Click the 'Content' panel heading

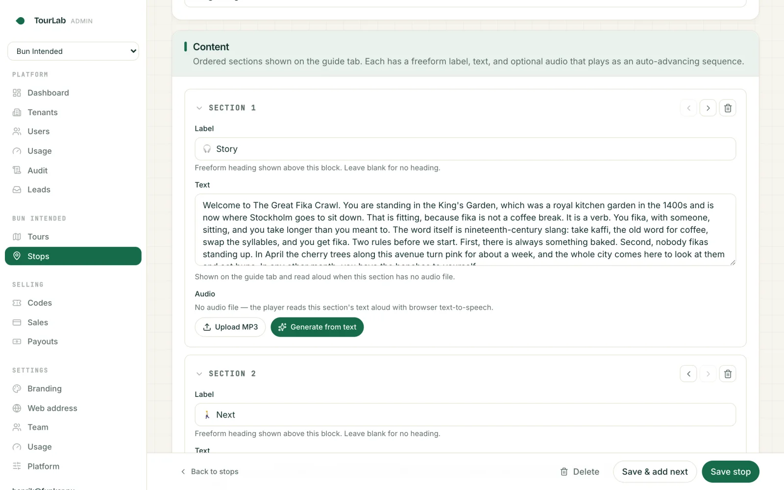coord(211,47)
